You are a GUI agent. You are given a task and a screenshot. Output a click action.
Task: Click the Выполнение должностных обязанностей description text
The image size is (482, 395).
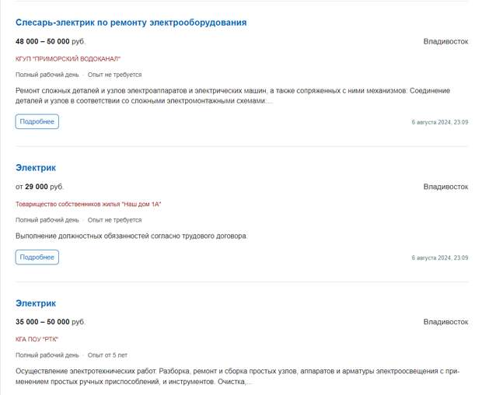[131, 236]
